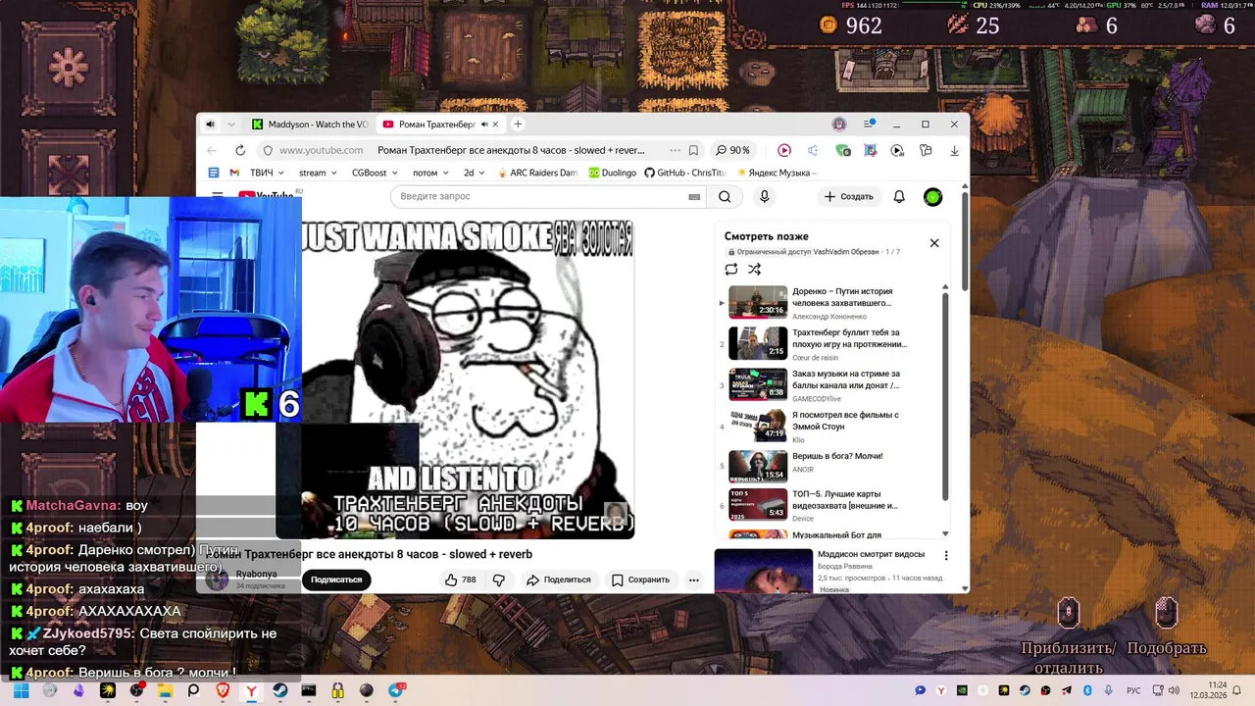This screenshot has height=706, width=1255.
Task: Like the video with 788 likes
Action: (x=461, y=580)
